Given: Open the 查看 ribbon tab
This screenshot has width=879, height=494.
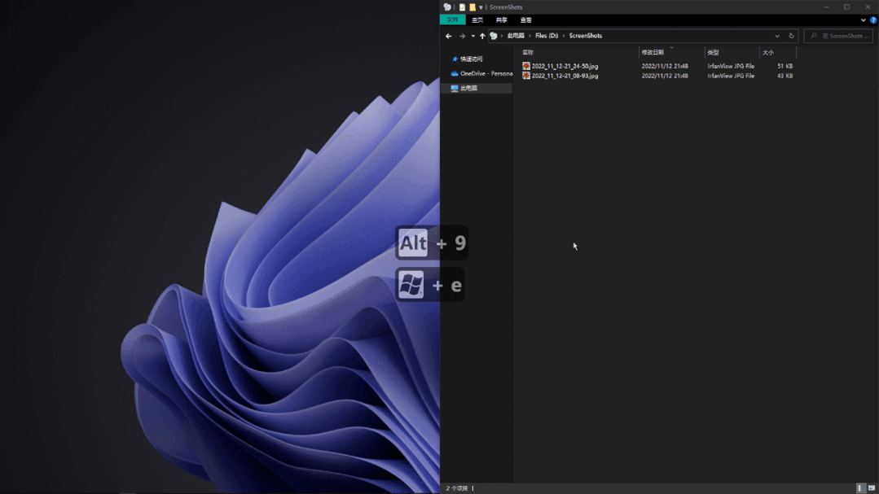Looking at the screenshot, I should (525, 20).
